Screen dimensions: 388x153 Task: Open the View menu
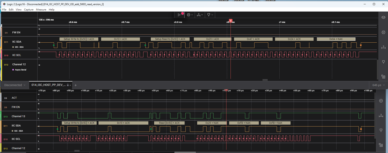(x=19, y=9)
